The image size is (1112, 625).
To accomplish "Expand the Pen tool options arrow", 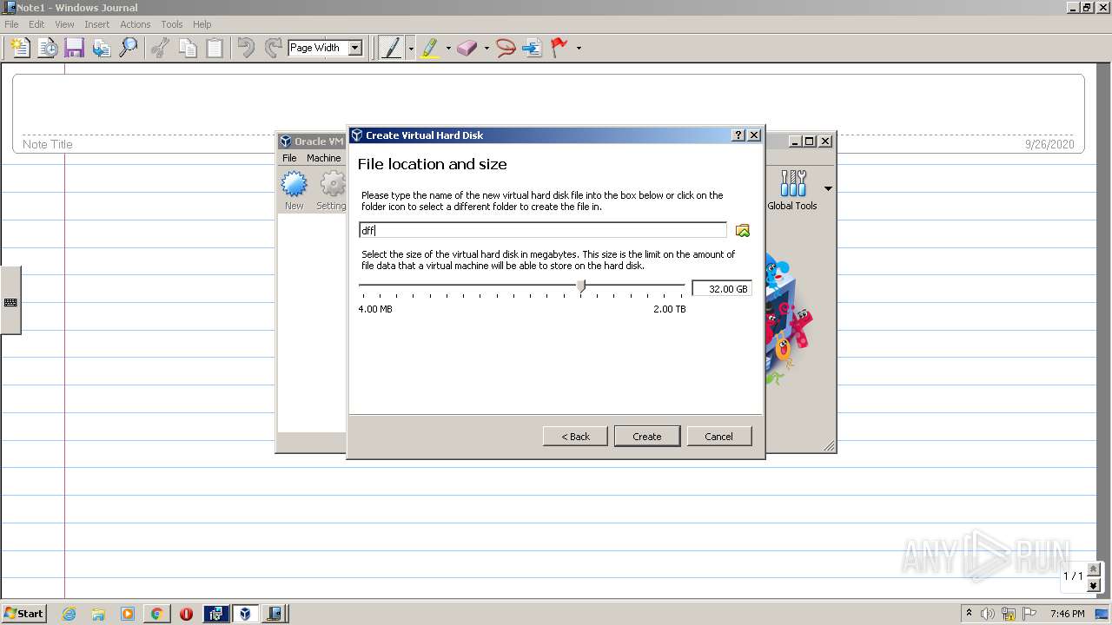I will [x=411, y=48].
